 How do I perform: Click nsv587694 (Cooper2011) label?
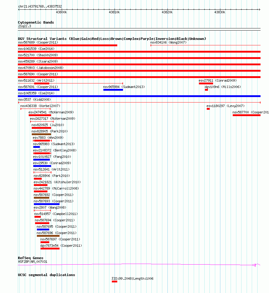(x=55, y=220)
